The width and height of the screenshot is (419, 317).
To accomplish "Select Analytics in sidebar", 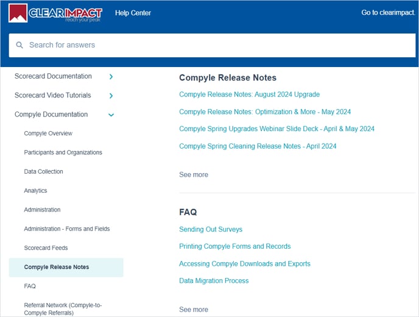I will (x=35, y=191).
